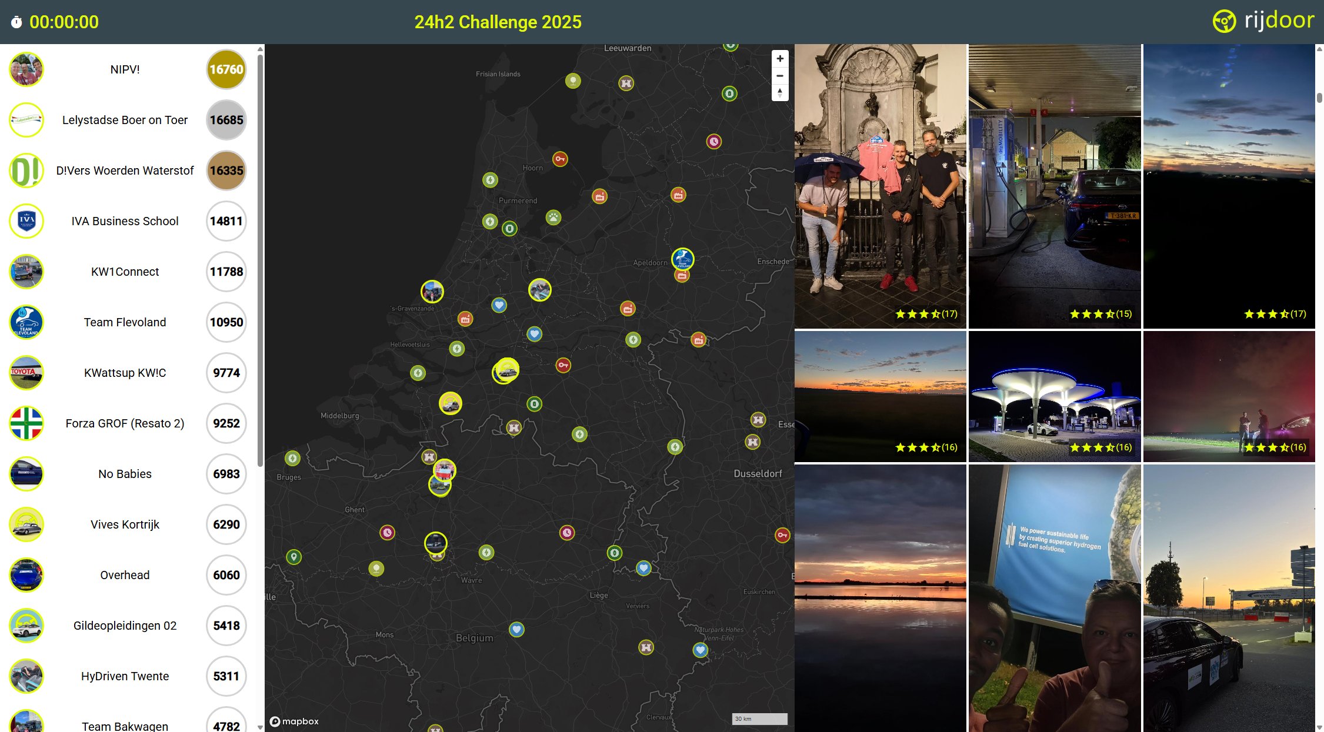
Task: Click team photo marker near 's-Gravenzande
Action: tap(432, 291)
